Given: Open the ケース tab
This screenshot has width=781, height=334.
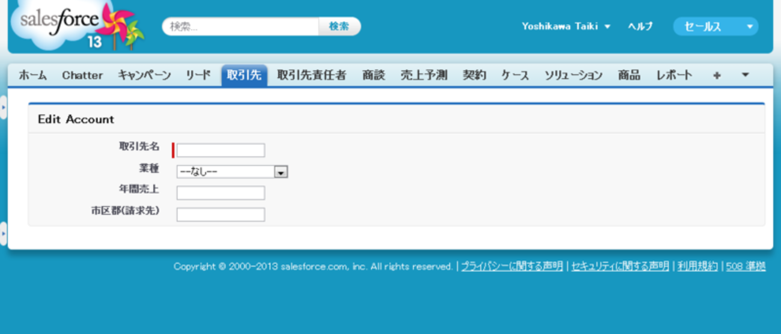Looking at the screenshot, I should click(x=515, y=76).
